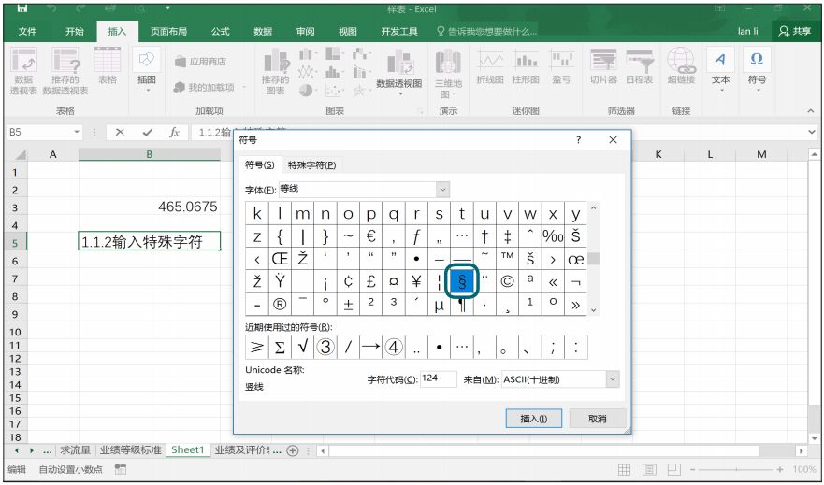Open the File (文件) tab
This screenshot has height=485, width=824.
click(27, 32)
